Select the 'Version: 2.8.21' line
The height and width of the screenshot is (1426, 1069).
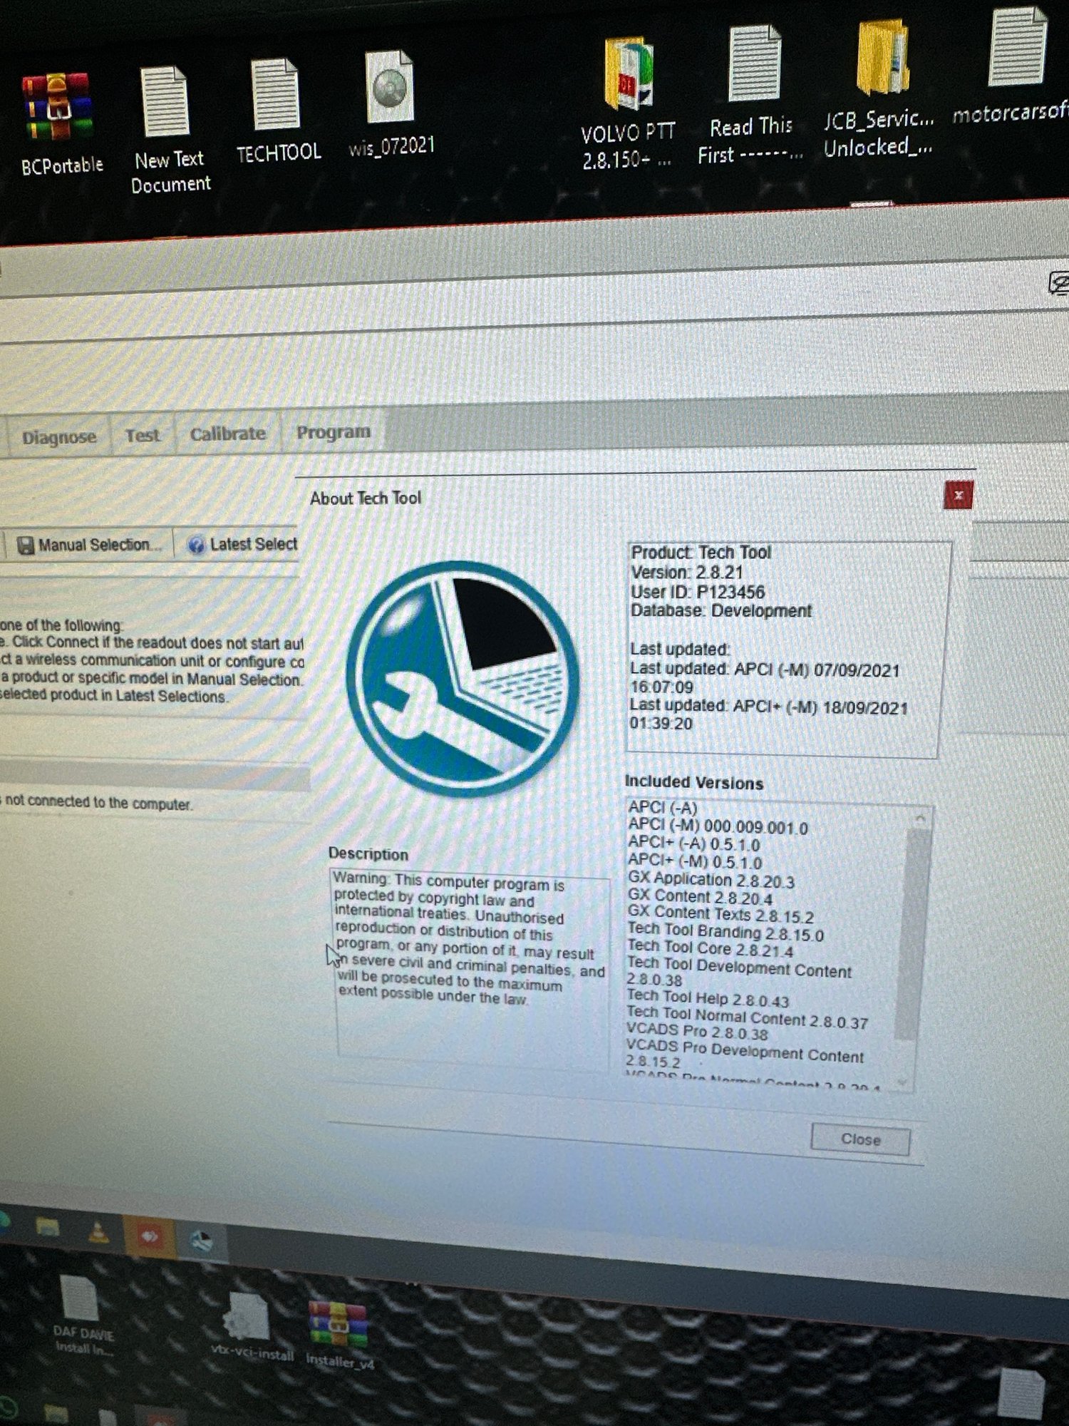(687, 572)
